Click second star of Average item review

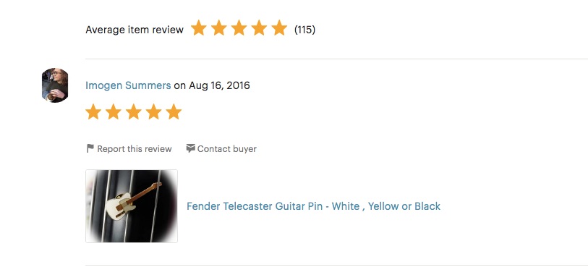coord(219,28)
